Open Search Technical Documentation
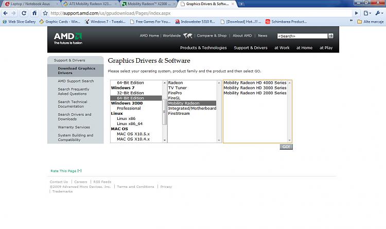The height and width of the screenshot is (229, 386). click(73, 104)
